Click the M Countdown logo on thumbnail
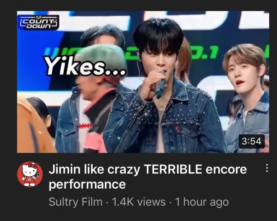 click(39, 22)
